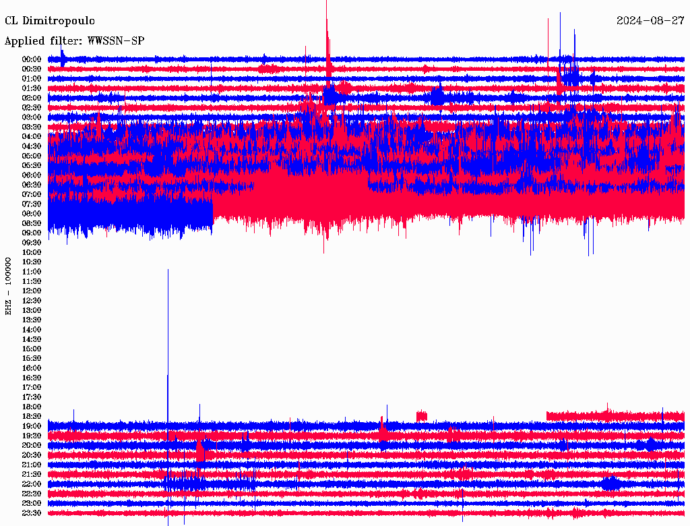Click the 04:00 time label

[x=32, y=137]
